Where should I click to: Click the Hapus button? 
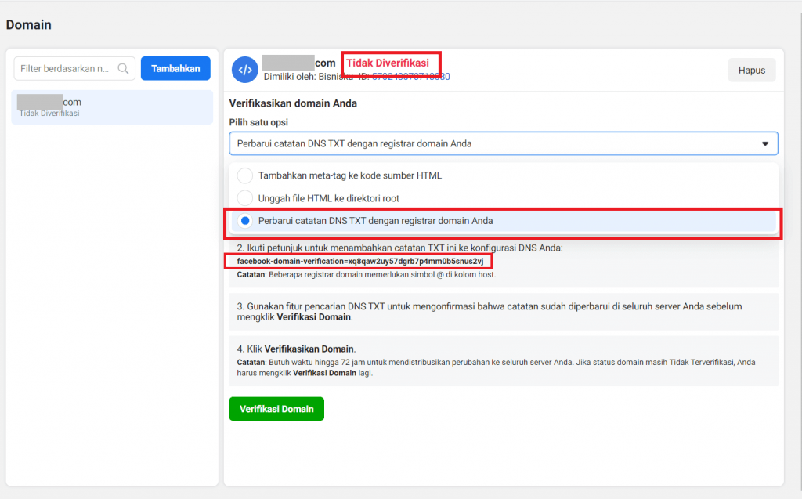751,70
